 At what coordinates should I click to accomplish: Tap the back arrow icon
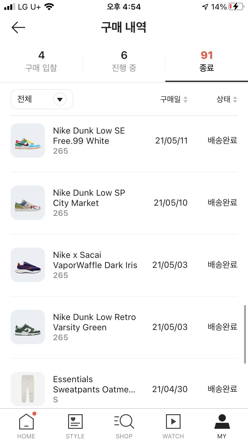tap(18, 27)
